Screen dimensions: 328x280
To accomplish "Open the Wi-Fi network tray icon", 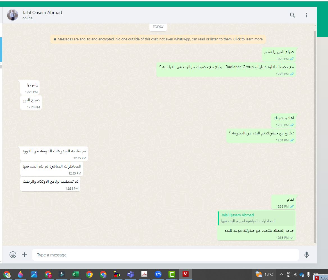I will 295,275.
